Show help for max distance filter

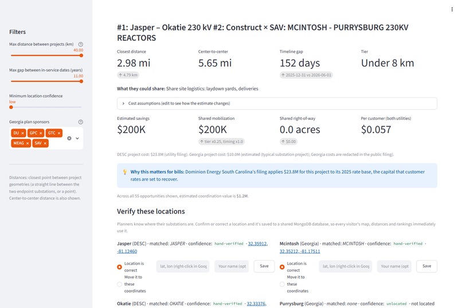point(80,44)
